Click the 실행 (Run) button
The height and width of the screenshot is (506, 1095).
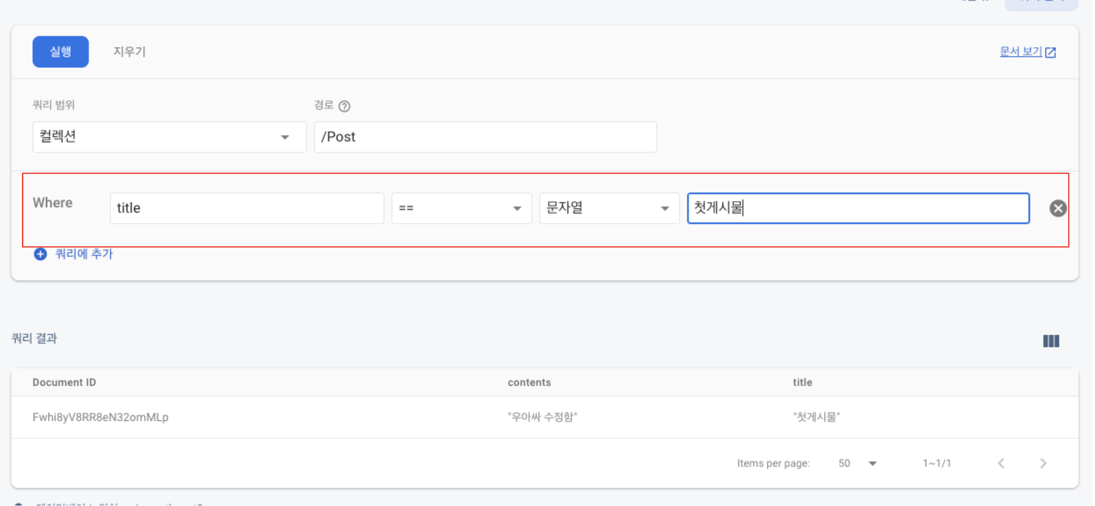60,51
